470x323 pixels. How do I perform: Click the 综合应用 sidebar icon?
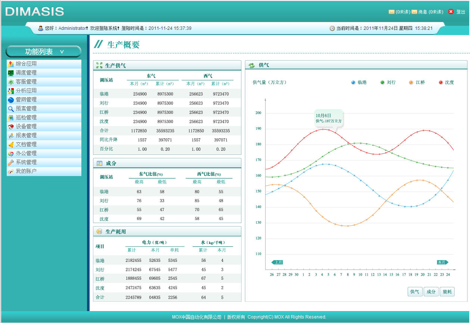11,64
